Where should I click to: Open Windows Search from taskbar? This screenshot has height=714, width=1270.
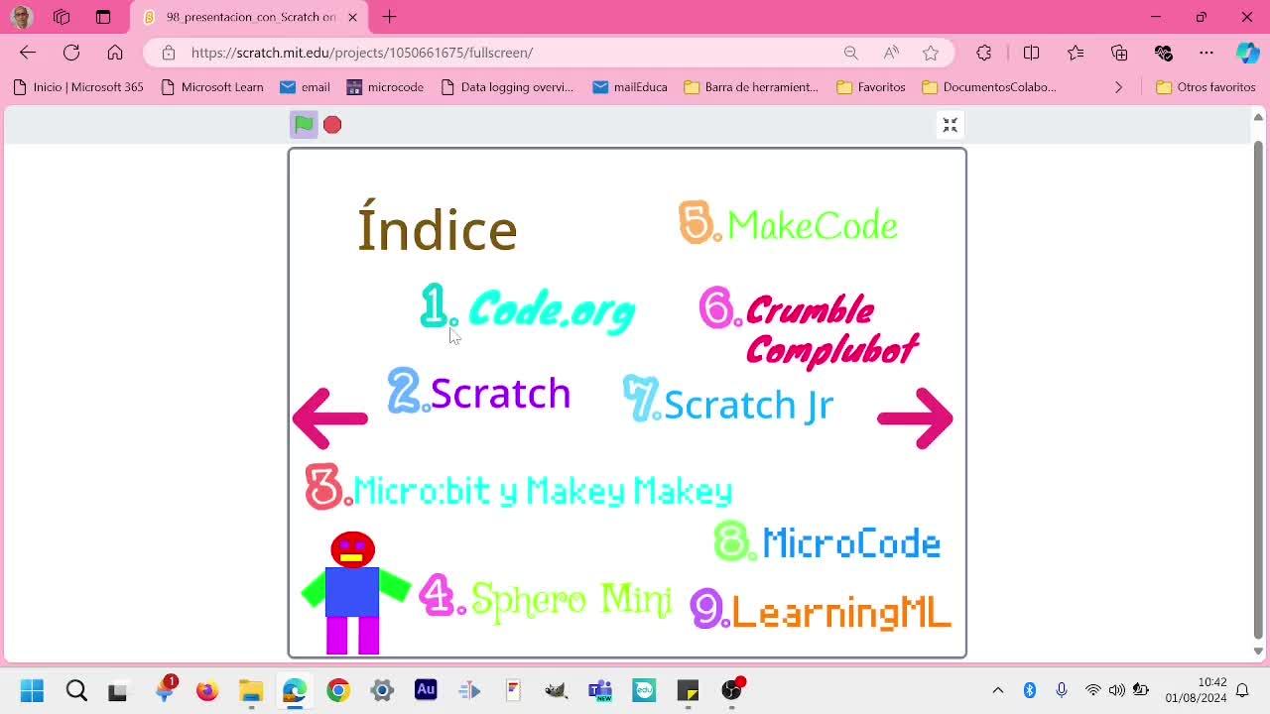point(75,690)
